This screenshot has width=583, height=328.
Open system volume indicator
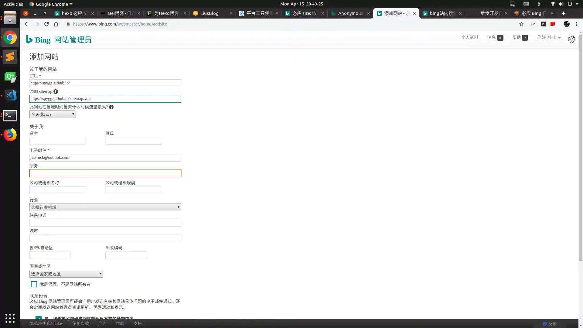(561, 4)
